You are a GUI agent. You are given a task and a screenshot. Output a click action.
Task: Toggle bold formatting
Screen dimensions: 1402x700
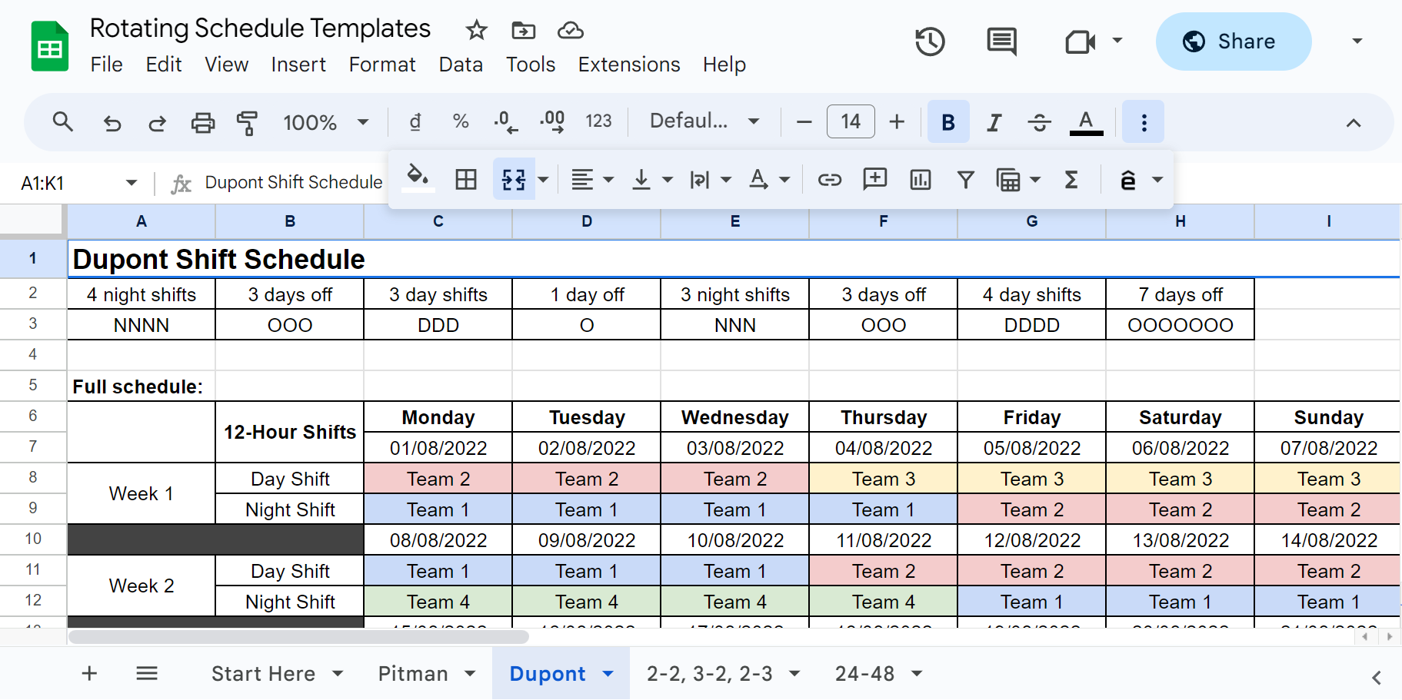(947, 121)
